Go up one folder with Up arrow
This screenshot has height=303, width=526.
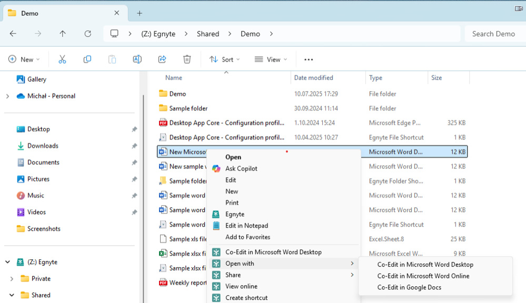(63, 34)
